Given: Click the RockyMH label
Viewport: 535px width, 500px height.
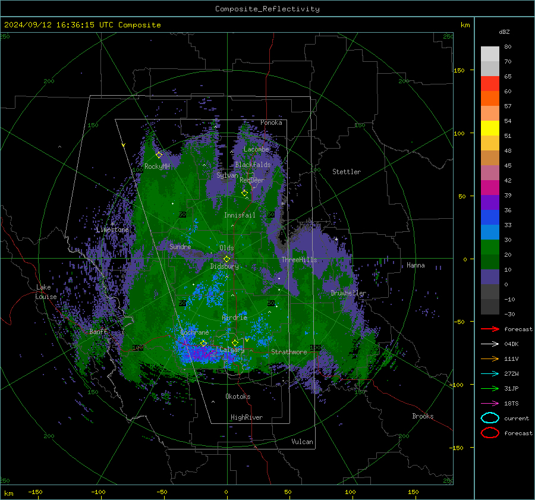Looking at the screenshot, I should [x=157, y=166].
